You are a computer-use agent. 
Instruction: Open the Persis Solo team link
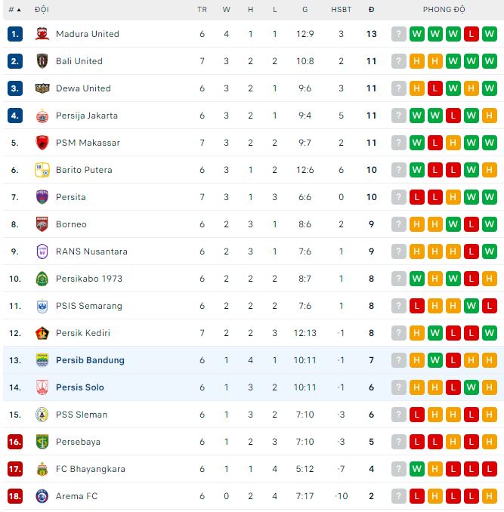click(80, 387)
